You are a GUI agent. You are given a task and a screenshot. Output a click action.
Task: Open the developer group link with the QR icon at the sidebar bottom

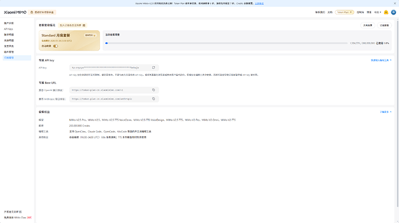click(x=13, y=212)
